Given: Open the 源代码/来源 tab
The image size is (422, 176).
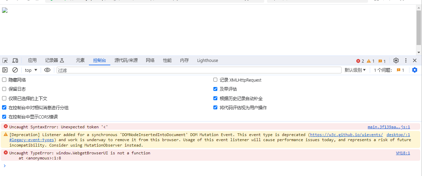Looking at the screenshot, I should (126, 61).
